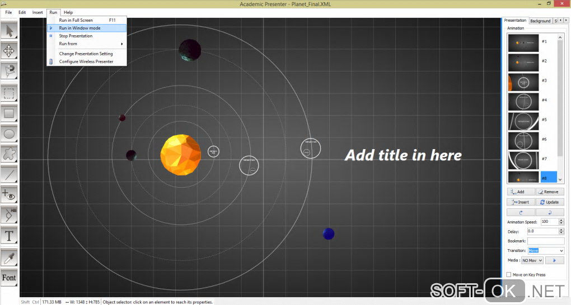
Task: Click the Animation Speed stepper arrows
Action: pos(561,222)
